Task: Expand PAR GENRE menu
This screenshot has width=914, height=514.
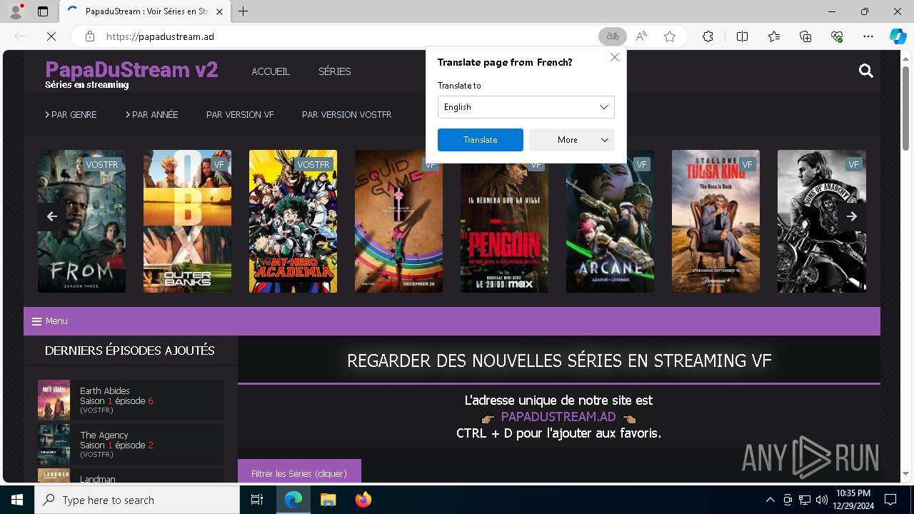Action: (71, 114)
